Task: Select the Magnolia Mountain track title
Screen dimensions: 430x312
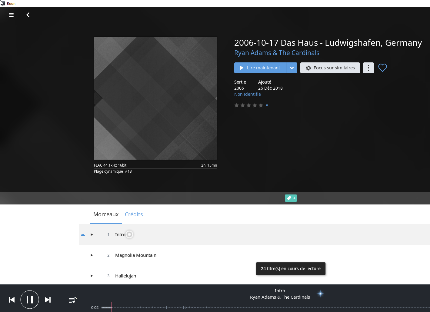Action: pos(136,255)
